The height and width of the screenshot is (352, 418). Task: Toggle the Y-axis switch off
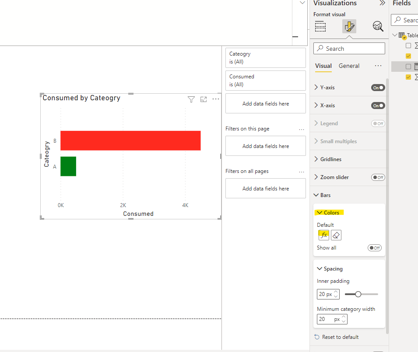click(378, 88)
